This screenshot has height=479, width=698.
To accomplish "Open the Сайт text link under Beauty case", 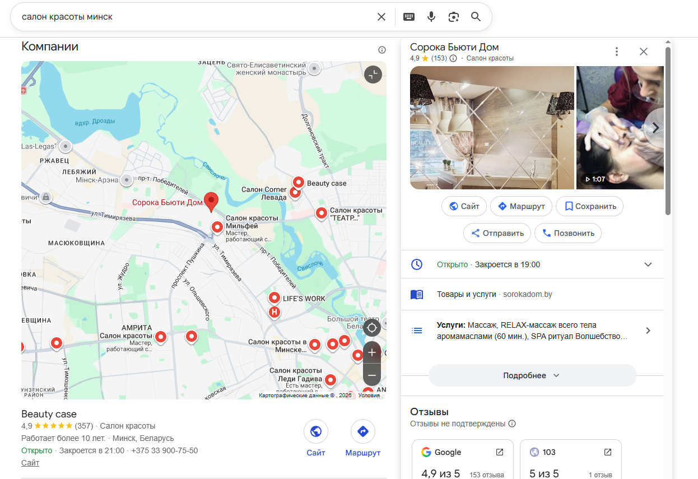I will pyautogui.click(x=30, y=463).
